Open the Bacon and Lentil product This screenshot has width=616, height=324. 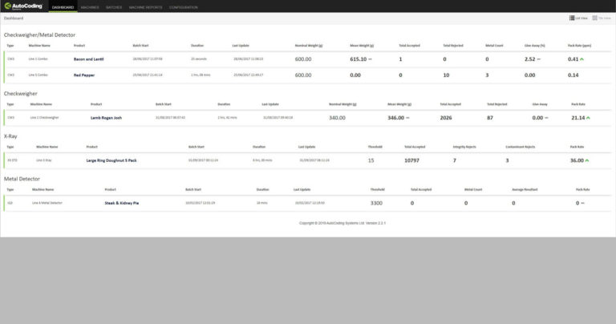(x=90, y=59)
